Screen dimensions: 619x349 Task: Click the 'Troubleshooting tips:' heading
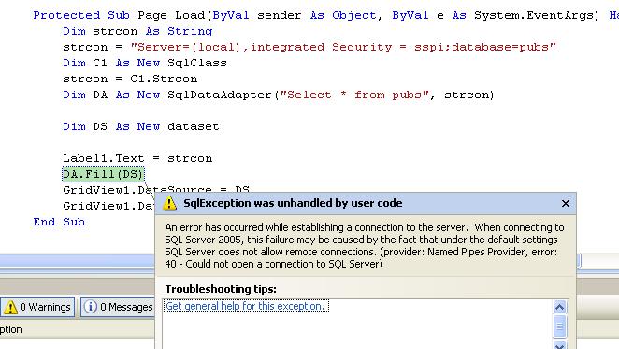[221, 289]
